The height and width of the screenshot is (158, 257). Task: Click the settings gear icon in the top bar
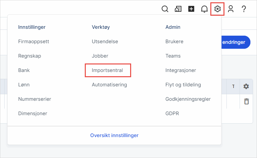217,9
